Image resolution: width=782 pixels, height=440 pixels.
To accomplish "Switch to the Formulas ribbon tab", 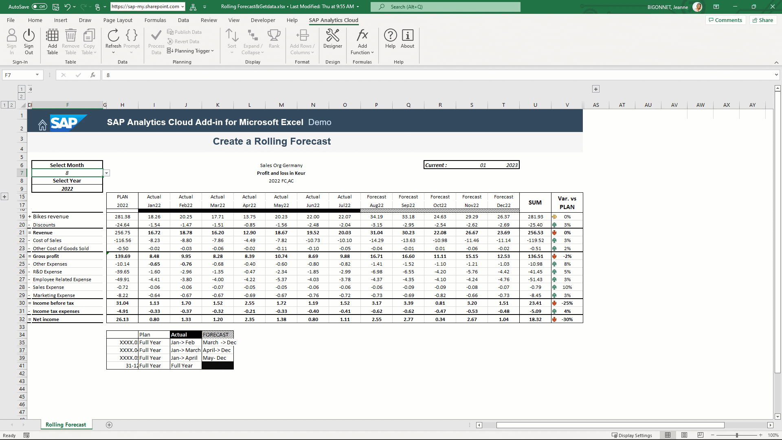I will [155, 20].
